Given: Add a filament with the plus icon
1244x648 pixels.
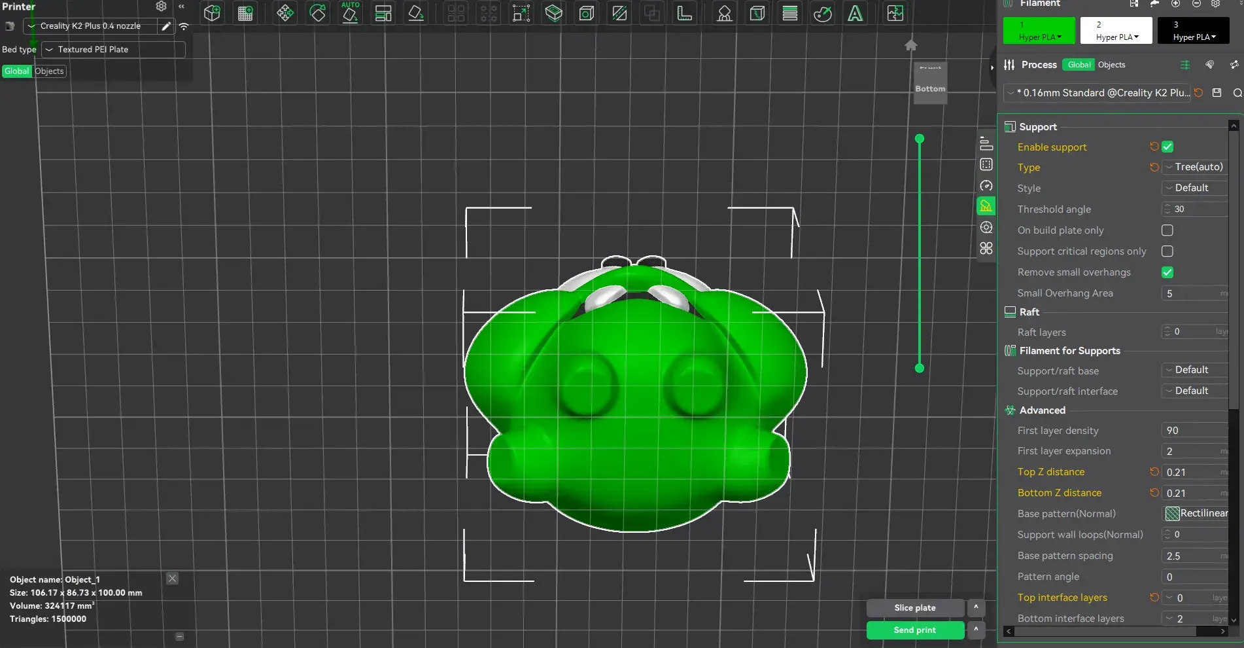Looking at the screenshot, I should tap(1175, 4).
